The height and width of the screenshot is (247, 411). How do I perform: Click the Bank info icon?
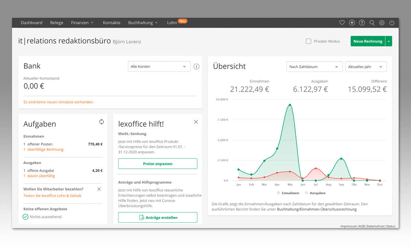point(196,67)
